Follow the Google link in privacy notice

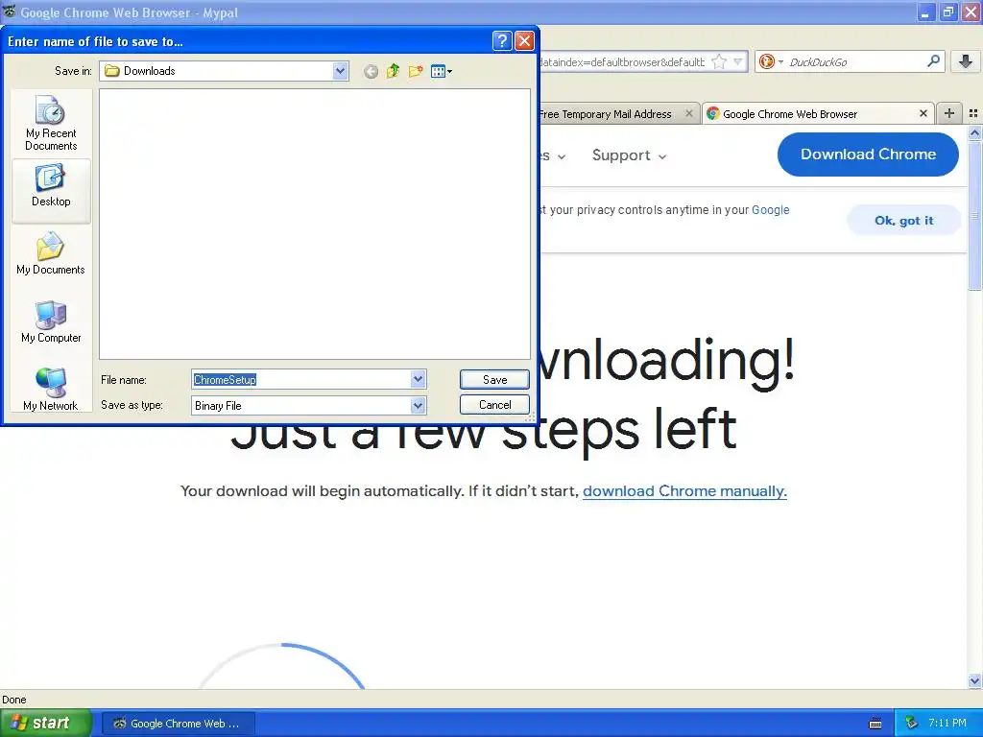coord(771,210)
